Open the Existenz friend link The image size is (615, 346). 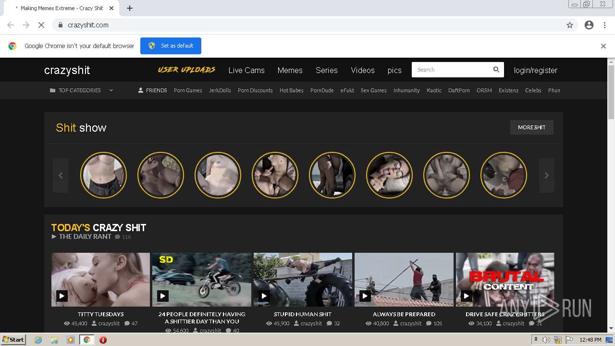pos(508,90)
